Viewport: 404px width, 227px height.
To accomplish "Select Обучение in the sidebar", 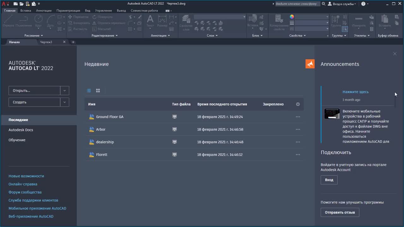I will (17, 140).
